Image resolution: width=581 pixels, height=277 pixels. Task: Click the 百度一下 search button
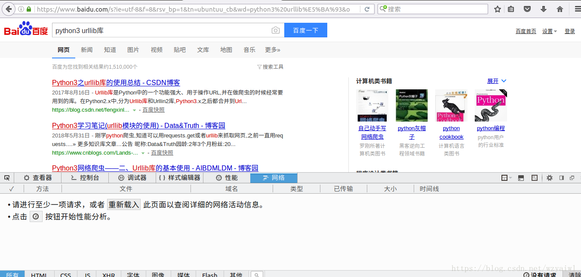point(306,30)
